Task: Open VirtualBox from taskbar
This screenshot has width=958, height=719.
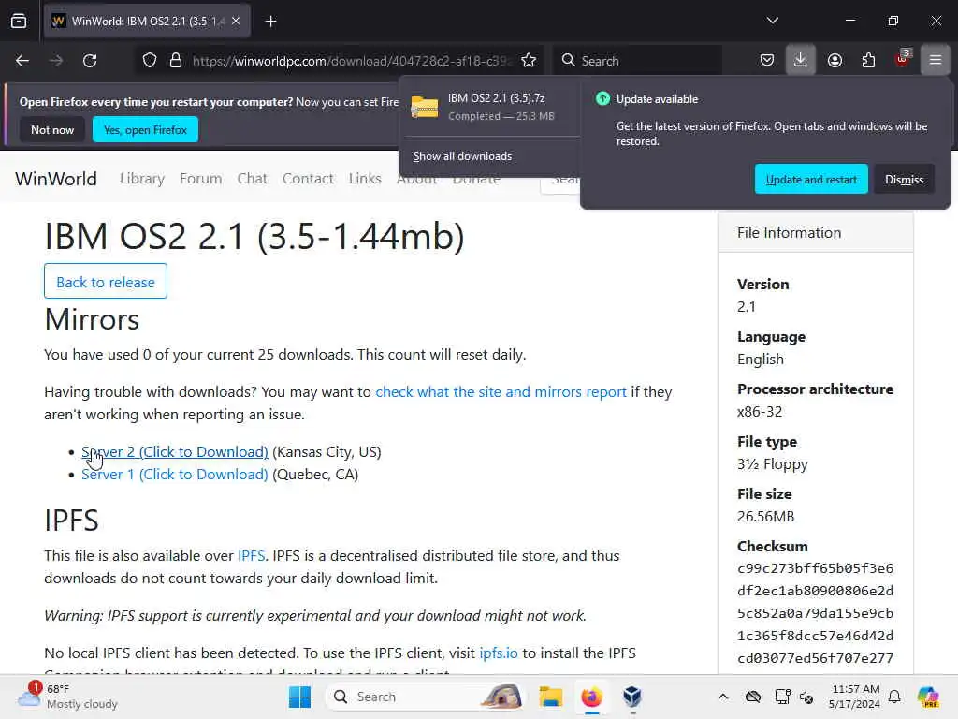Action: point(632,697)
